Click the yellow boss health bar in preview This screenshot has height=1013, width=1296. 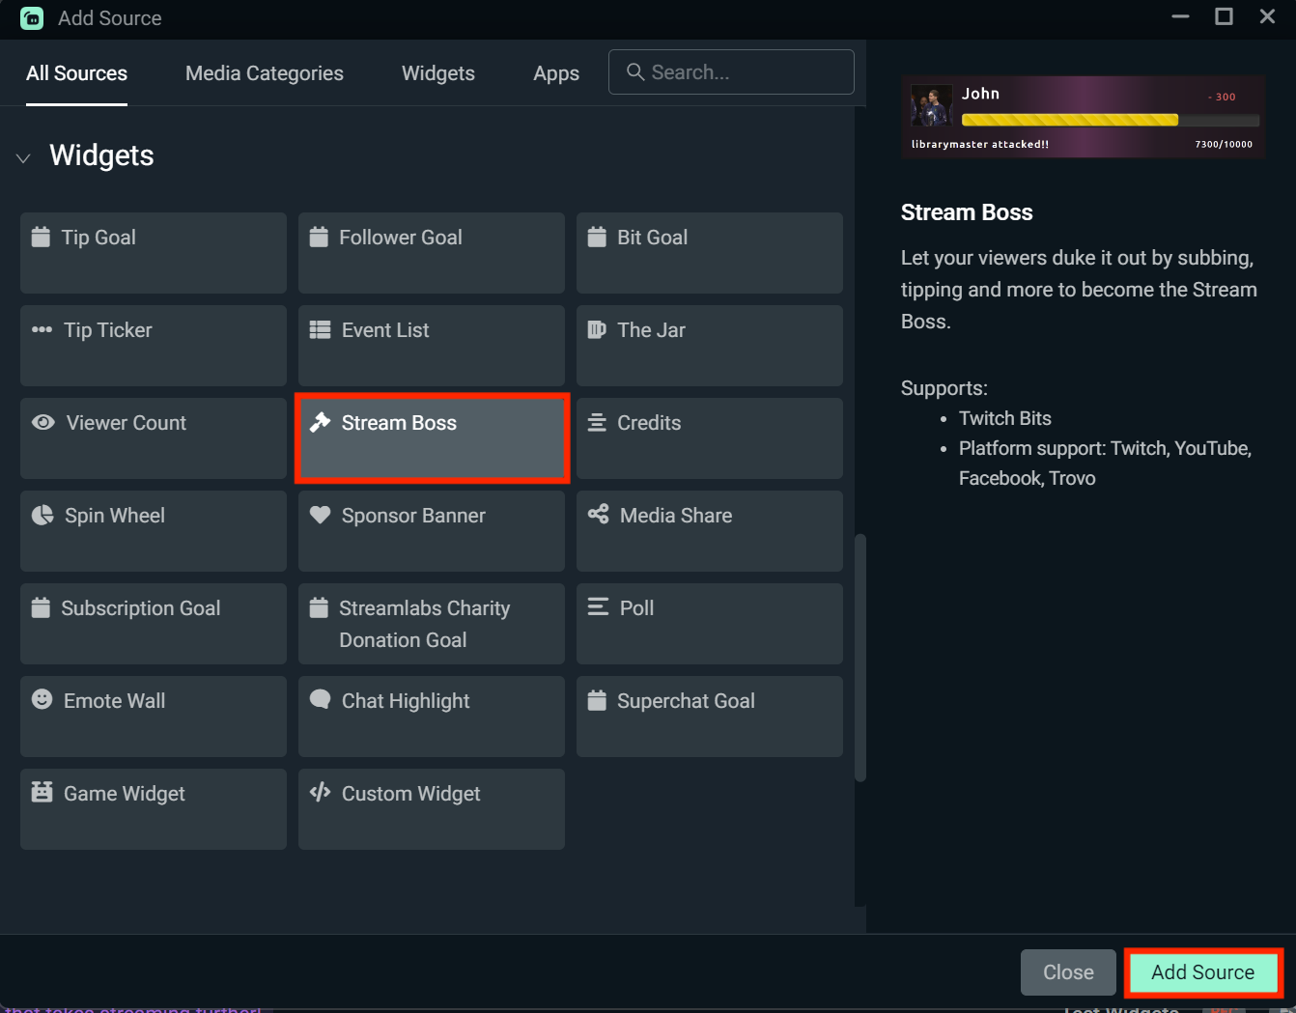click(1069, 119)
